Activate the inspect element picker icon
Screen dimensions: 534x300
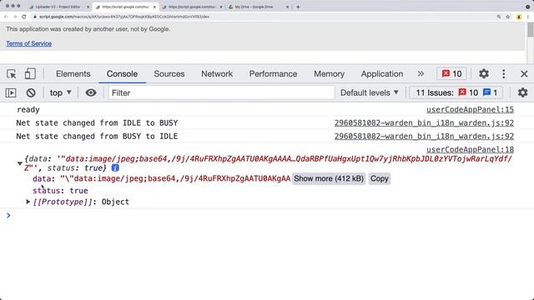click(11, 74)
